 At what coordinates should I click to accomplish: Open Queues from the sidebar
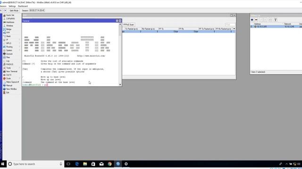9,54
